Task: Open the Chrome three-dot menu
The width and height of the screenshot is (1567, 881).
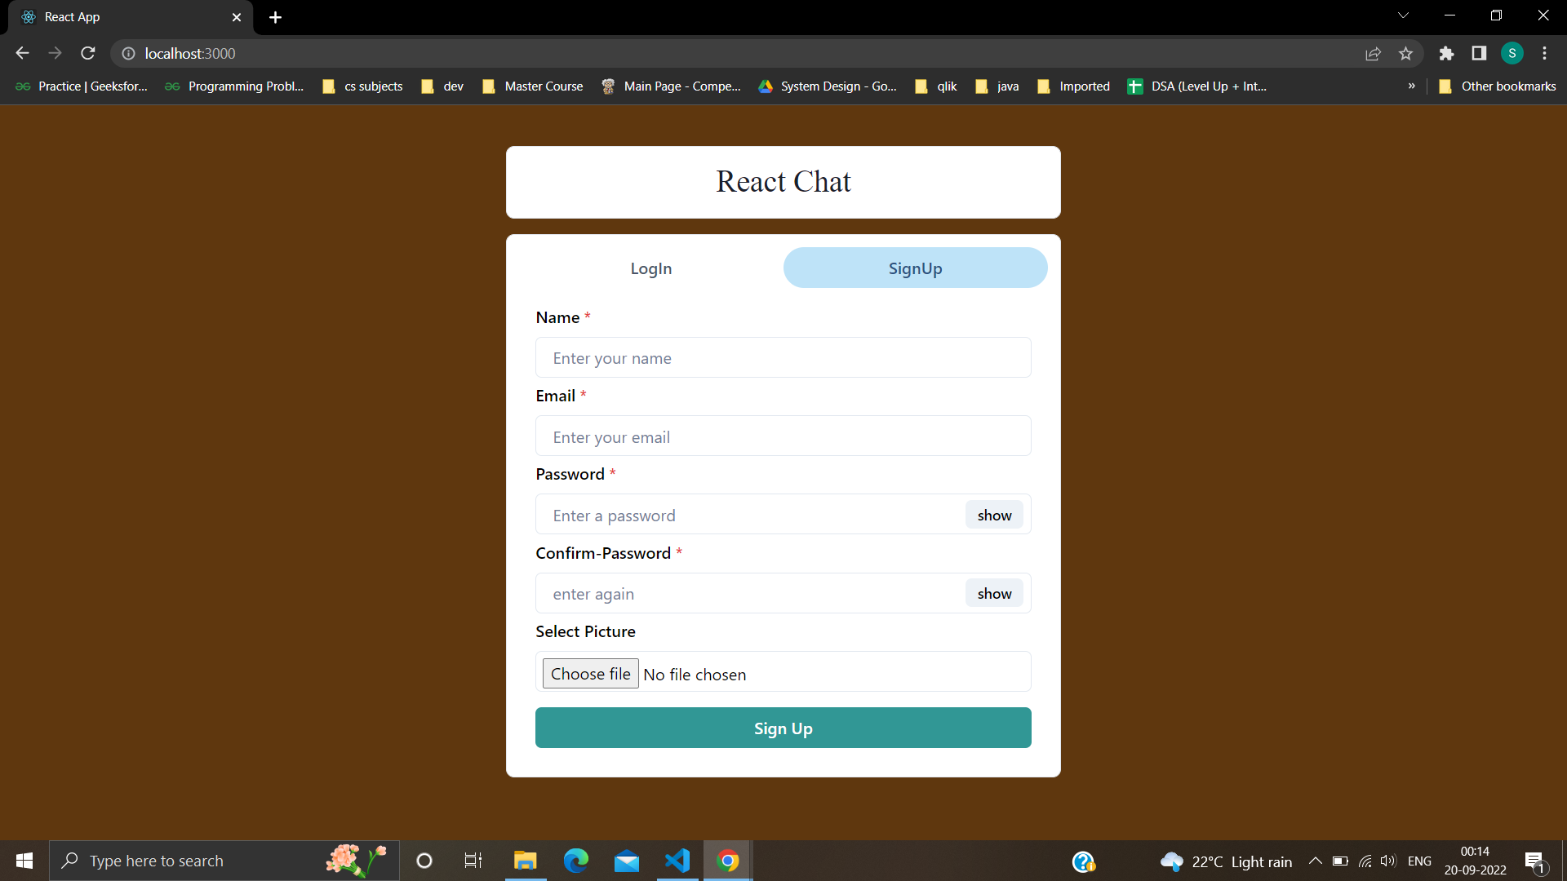Action: (x=1544, y=53)
